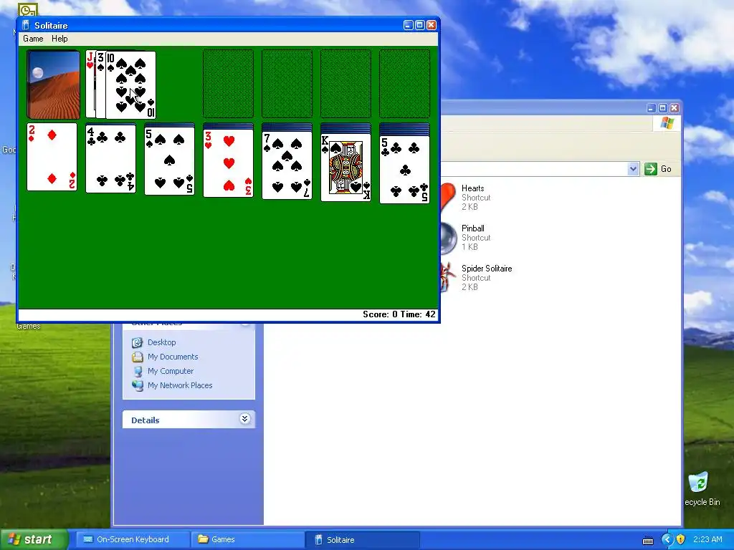734x550 pixels.
Task: Click the first empty foundation slot
Action: [x=229, y=84]
